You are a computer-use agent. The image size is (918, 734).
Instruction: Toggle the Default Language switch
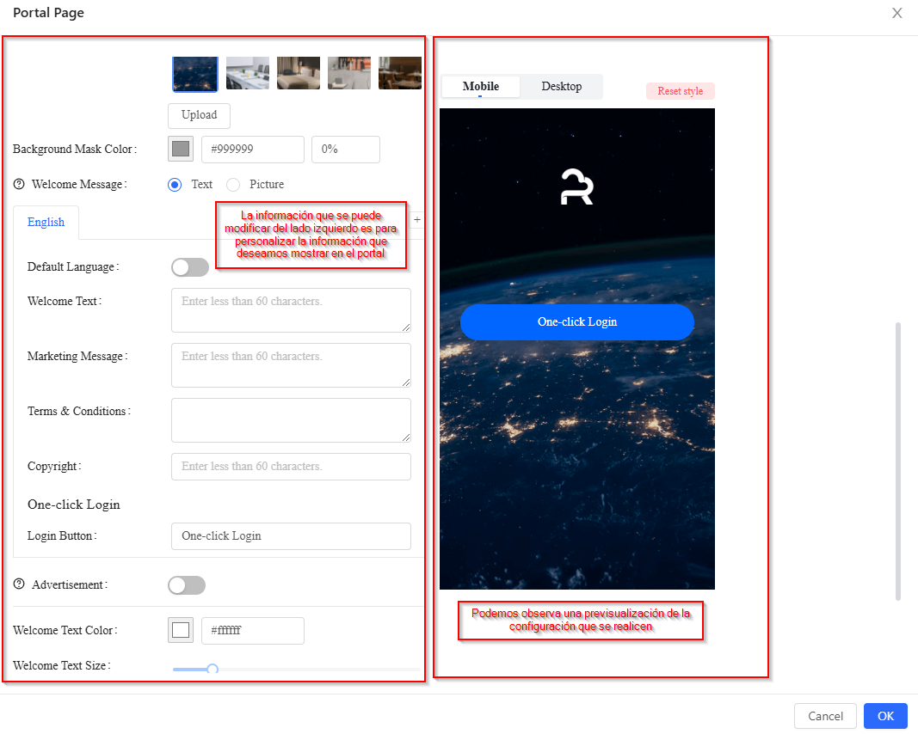point(190,267)
